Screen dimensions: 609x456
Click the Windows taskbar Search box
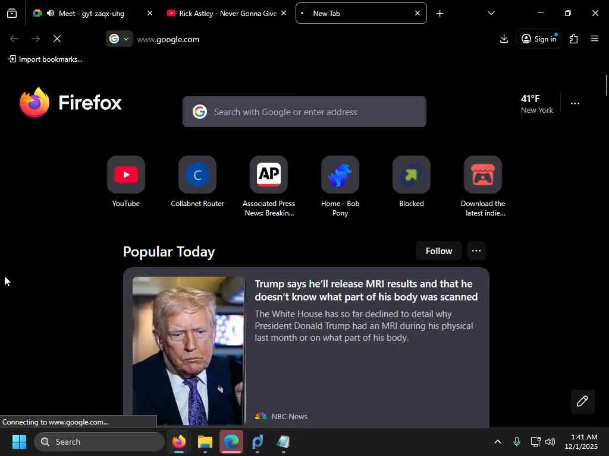point(99,442)
